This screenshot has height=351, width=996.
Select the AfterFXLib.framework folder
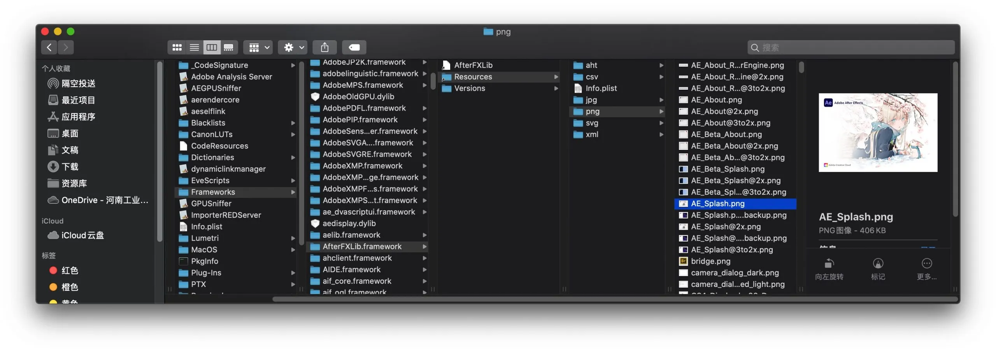pos(367,247)
